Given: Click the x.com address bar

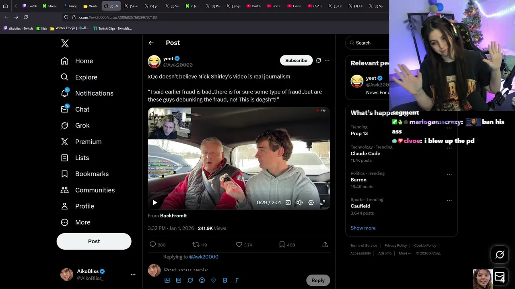Looking at the screenshot, I should (225, 17).
